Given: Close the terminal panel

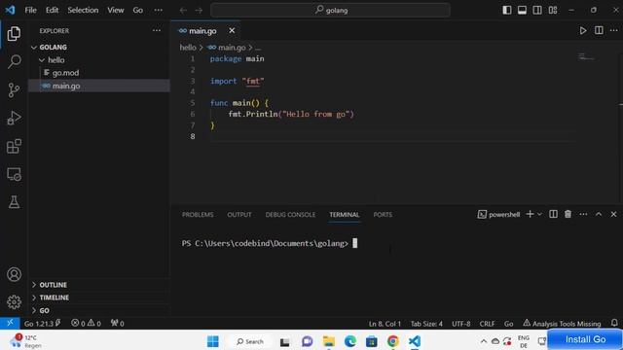Looking at the screenshot, I should click(613, 214).
